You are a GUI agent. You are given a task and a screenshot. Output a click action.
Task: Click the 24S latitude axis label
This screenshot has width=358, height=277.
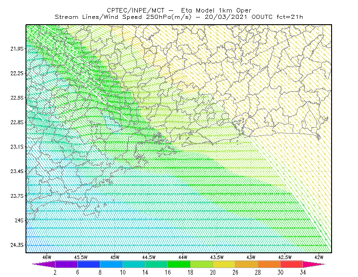click(x=19, y=220)
